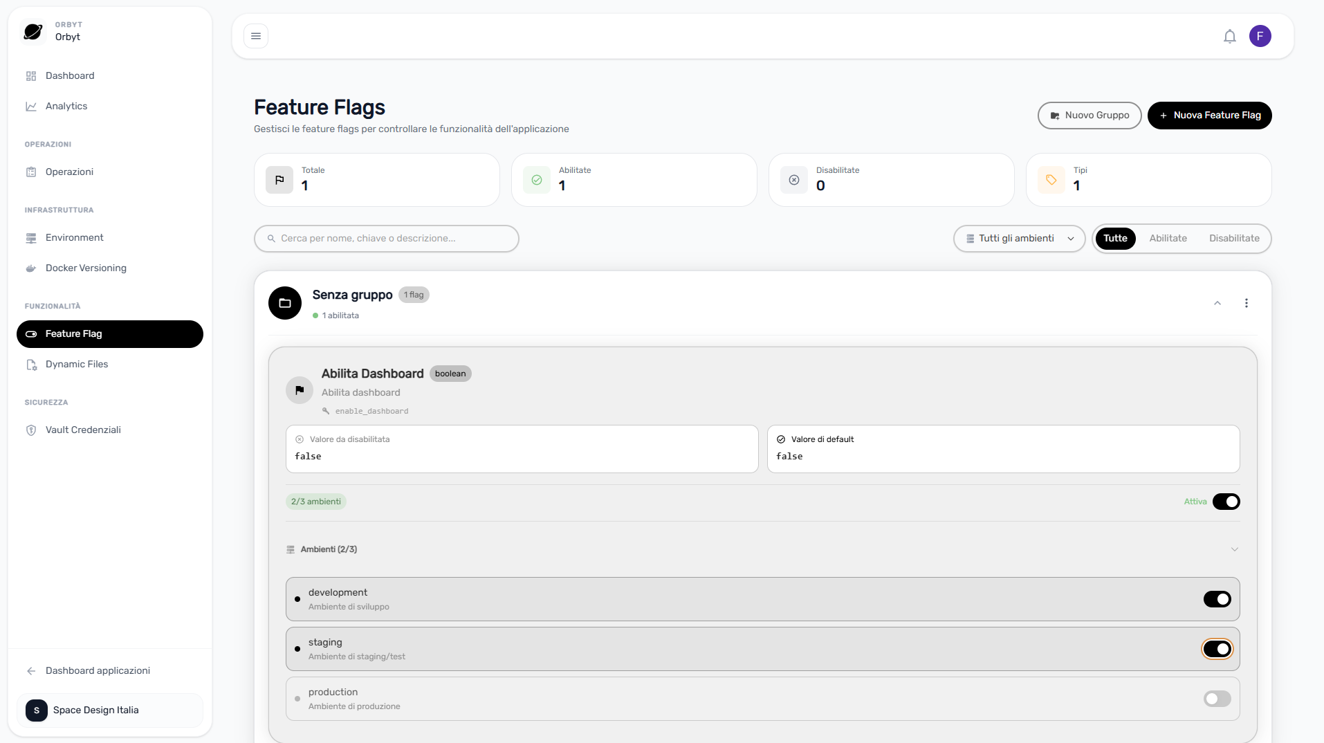Click the Senza gruppo heading

point(352,295)
